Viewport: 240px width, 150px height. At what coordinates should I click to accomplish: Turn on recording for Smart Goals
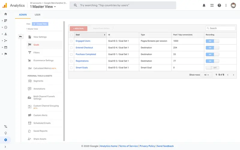(212, 68)
